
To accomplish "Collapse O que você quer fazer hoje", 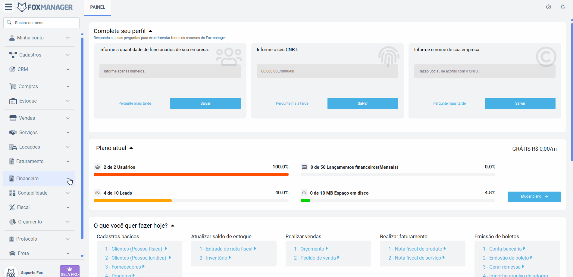I will click(x=173, y=226).
